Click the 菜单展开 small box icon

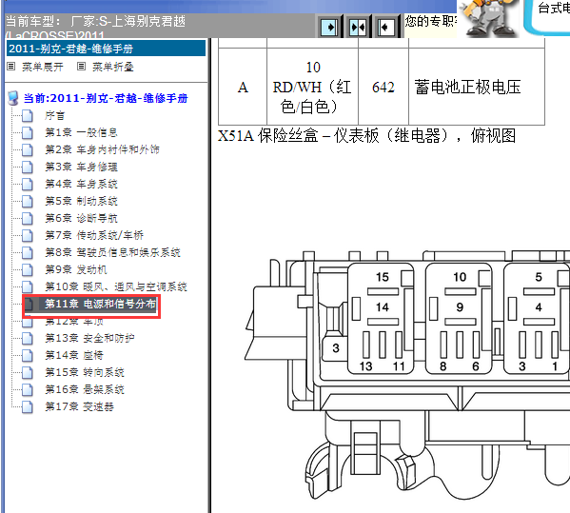click(11, 67)
